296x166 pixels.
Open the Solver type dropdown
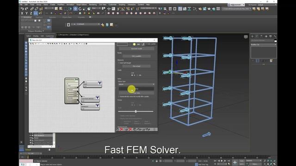coord(136,84)
